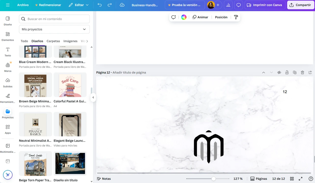315x183 pixels.
Task: Open the help question mark
Action: 311,179
